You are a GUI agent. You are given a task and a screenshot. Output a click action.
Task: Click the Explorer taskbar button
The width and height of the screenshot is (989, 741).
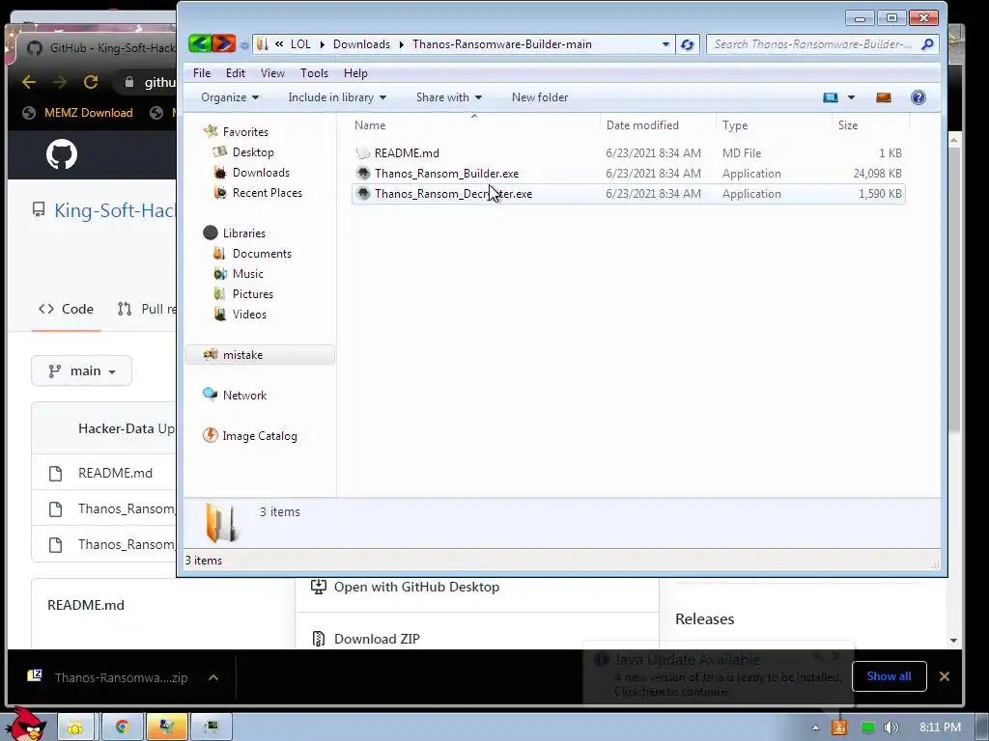167,727
